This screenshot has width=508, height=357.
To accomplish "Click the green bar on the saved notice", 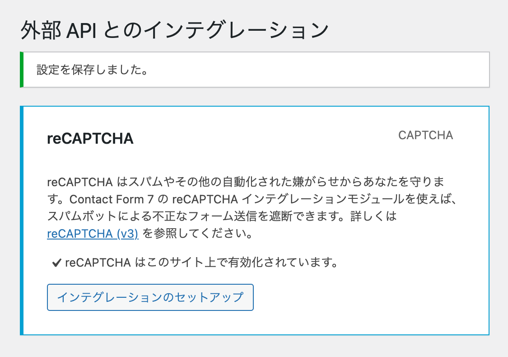I will coord(21,70).
